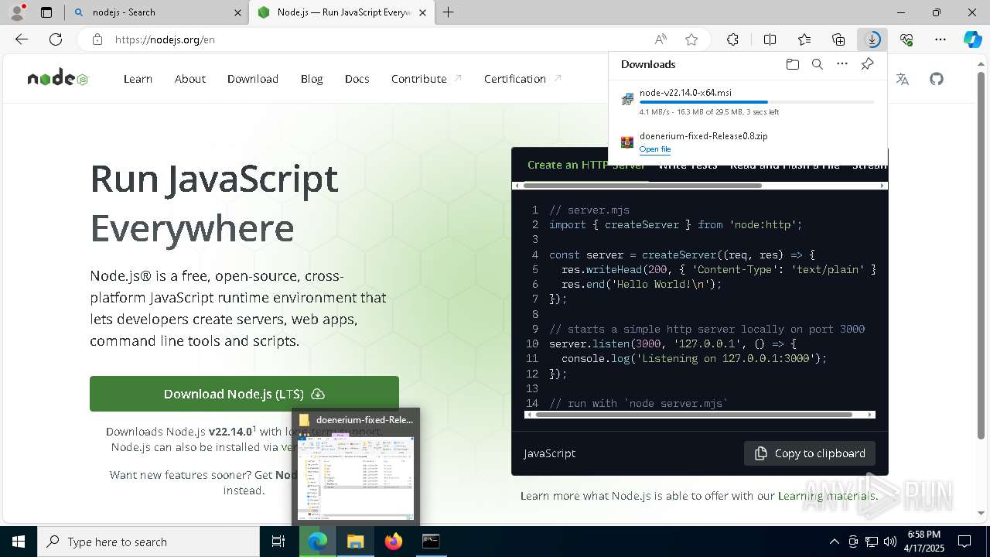Change site language icon
The width and height of the screenshot is (990, 557).
(902, 79)
